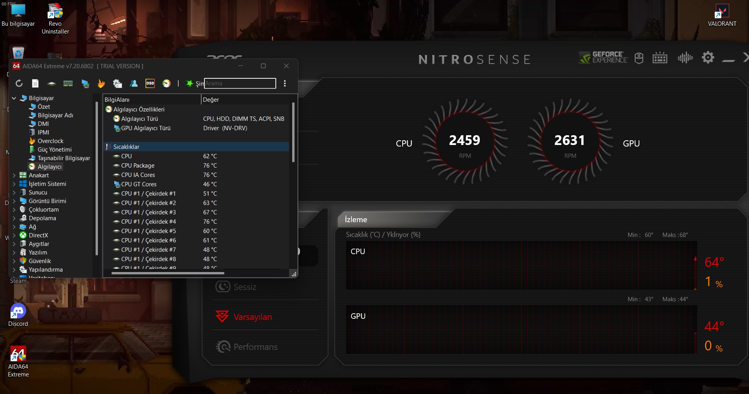Select DMI in the AIDA64 tree
This screenshot has height=394, width=749.
pos(43,124)
